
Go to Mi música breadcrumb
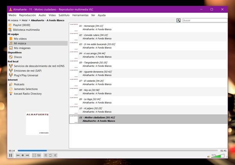13,20
